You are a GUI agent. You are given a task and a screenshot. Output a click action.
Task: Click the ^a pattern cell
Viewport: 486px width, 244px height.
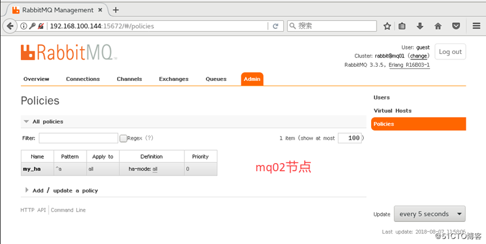point(70,169)
